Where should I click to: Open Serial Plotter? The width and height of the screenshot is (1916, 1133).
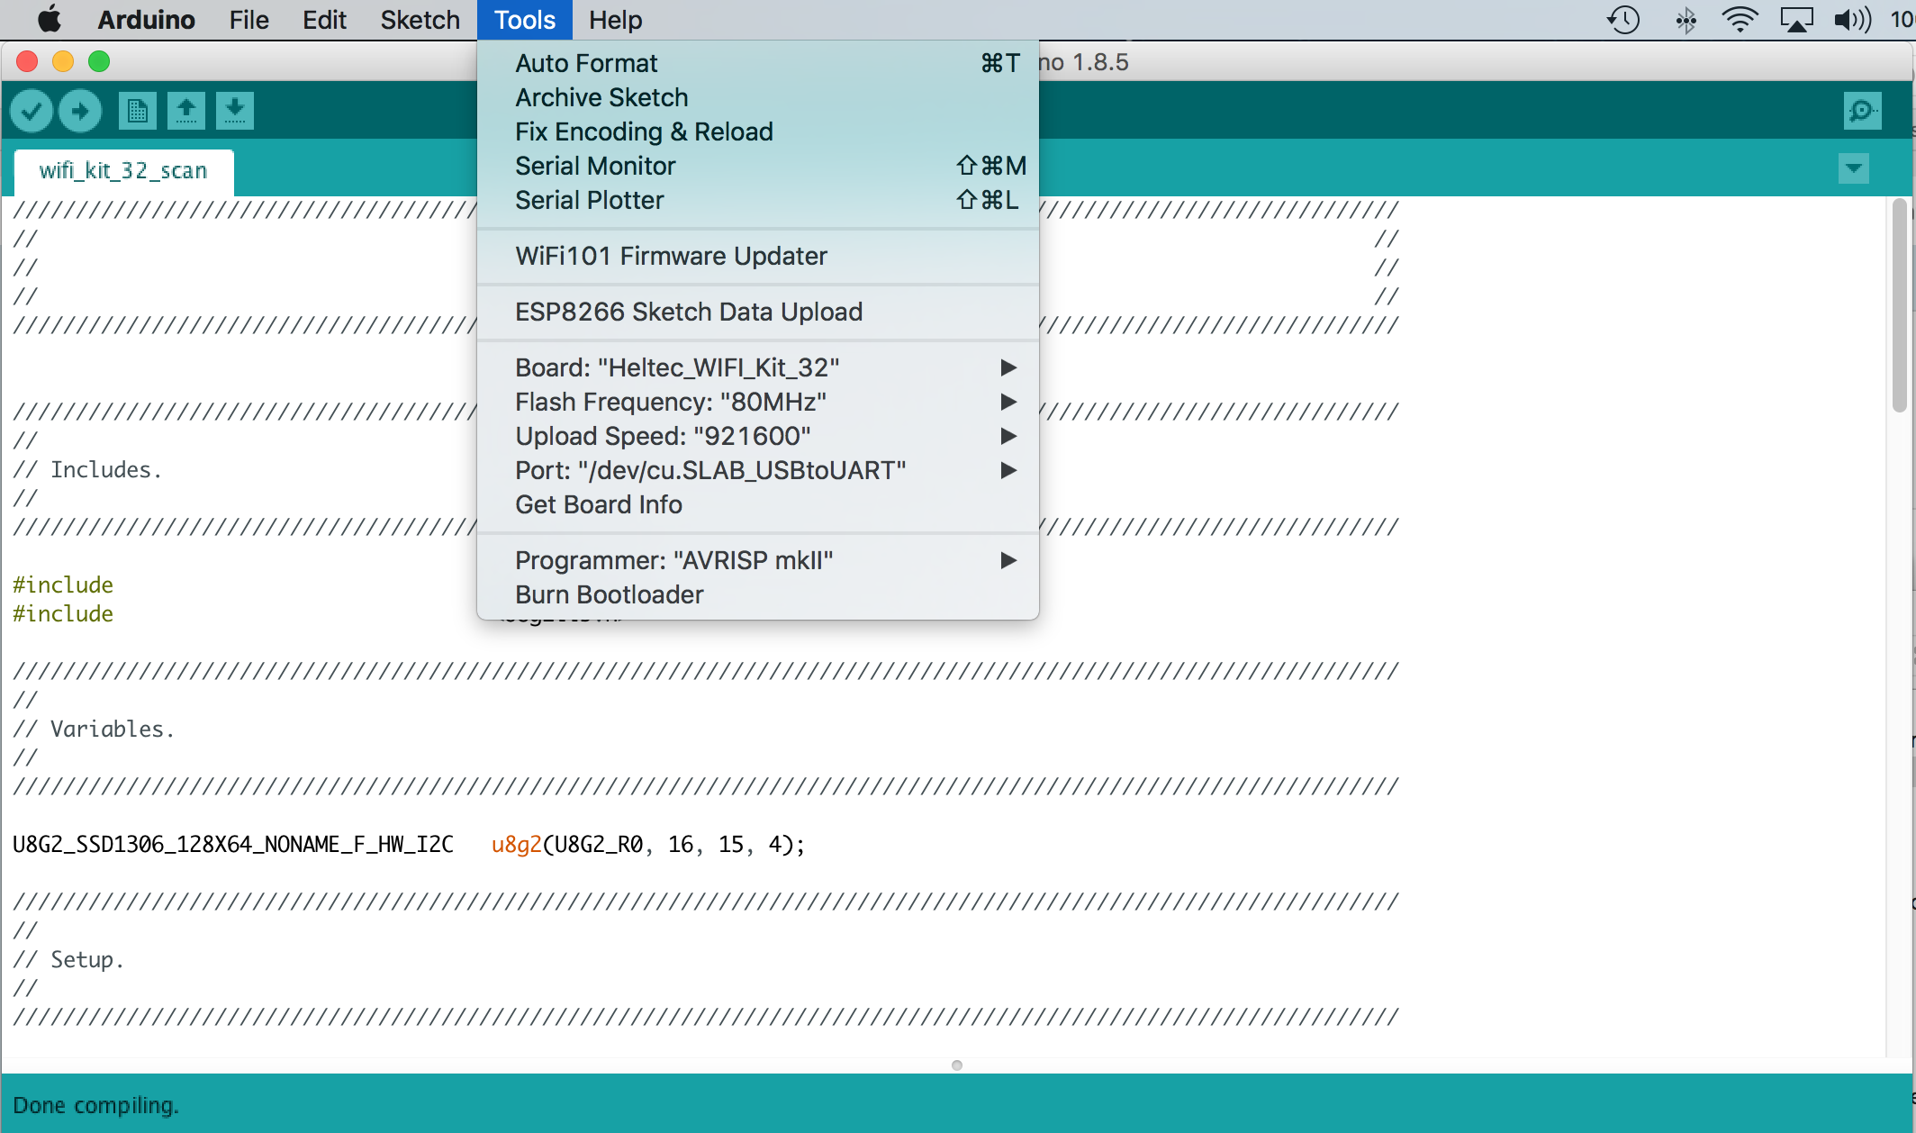coord(758,200)
